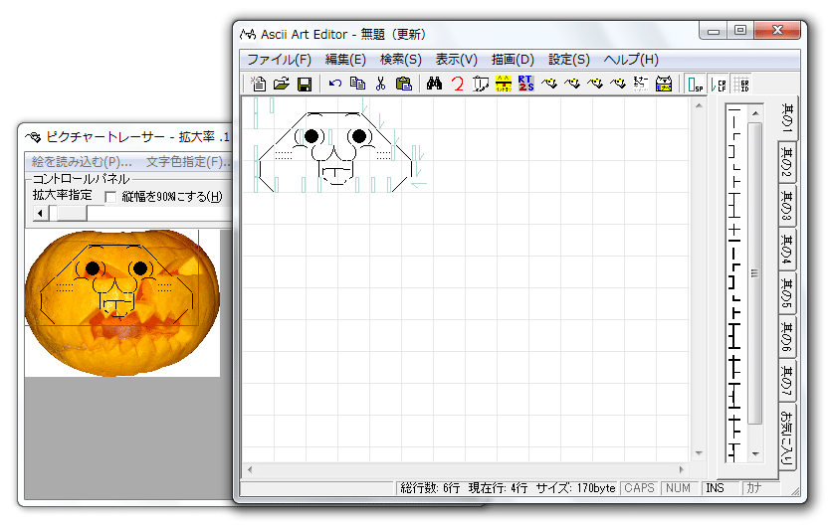Create a new document from the toolbar

258,84
